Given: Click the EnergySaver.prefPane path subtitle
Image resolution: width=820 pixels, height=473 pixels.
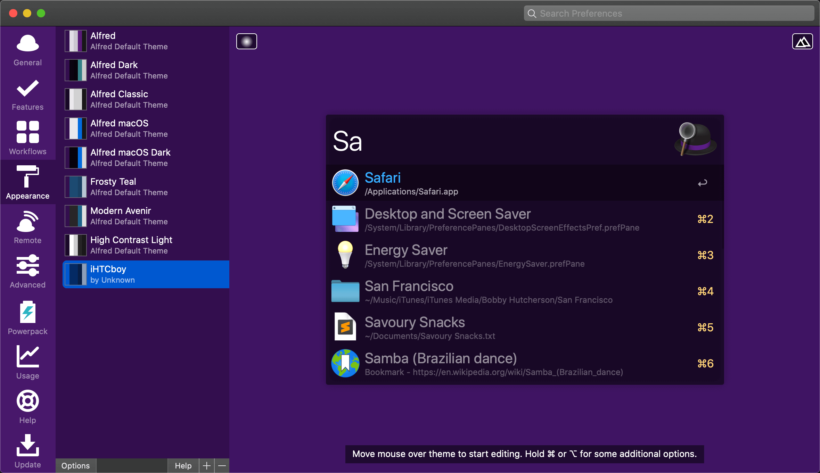Looking at the screenshot, I should [x=475, y=264].
